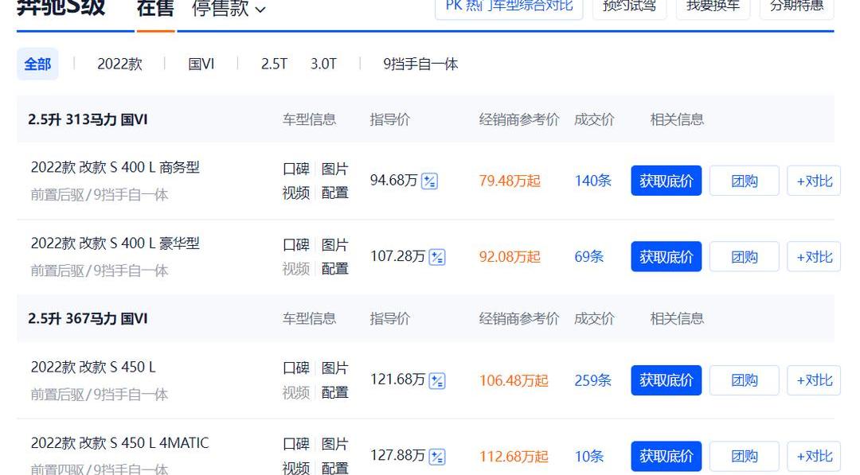Screen dimensions: 860x475
Task: Click 获取底价 for S 450 L 4MATIC
Action: pyautogui.click(x=666, y=457)
